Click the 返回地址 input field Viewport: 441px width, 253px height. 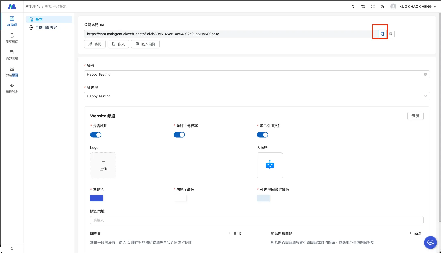(257, 220)
